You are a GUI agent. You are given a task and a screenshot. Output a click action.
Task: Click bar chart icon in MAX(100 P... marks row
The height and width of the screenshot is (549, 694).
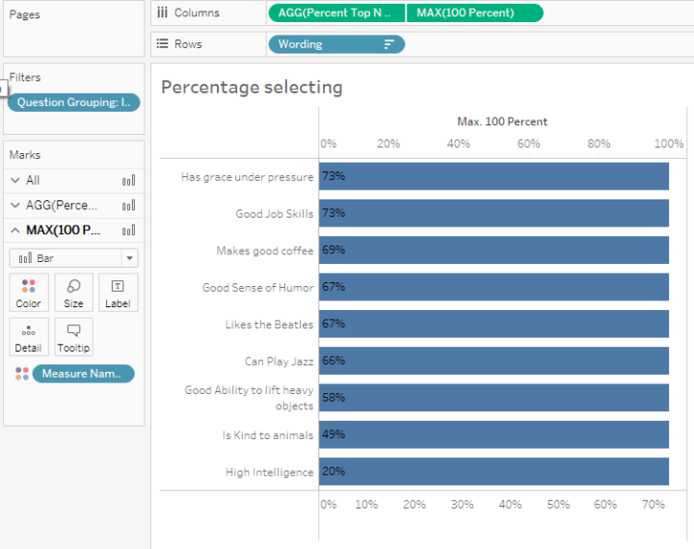[129, 230]
